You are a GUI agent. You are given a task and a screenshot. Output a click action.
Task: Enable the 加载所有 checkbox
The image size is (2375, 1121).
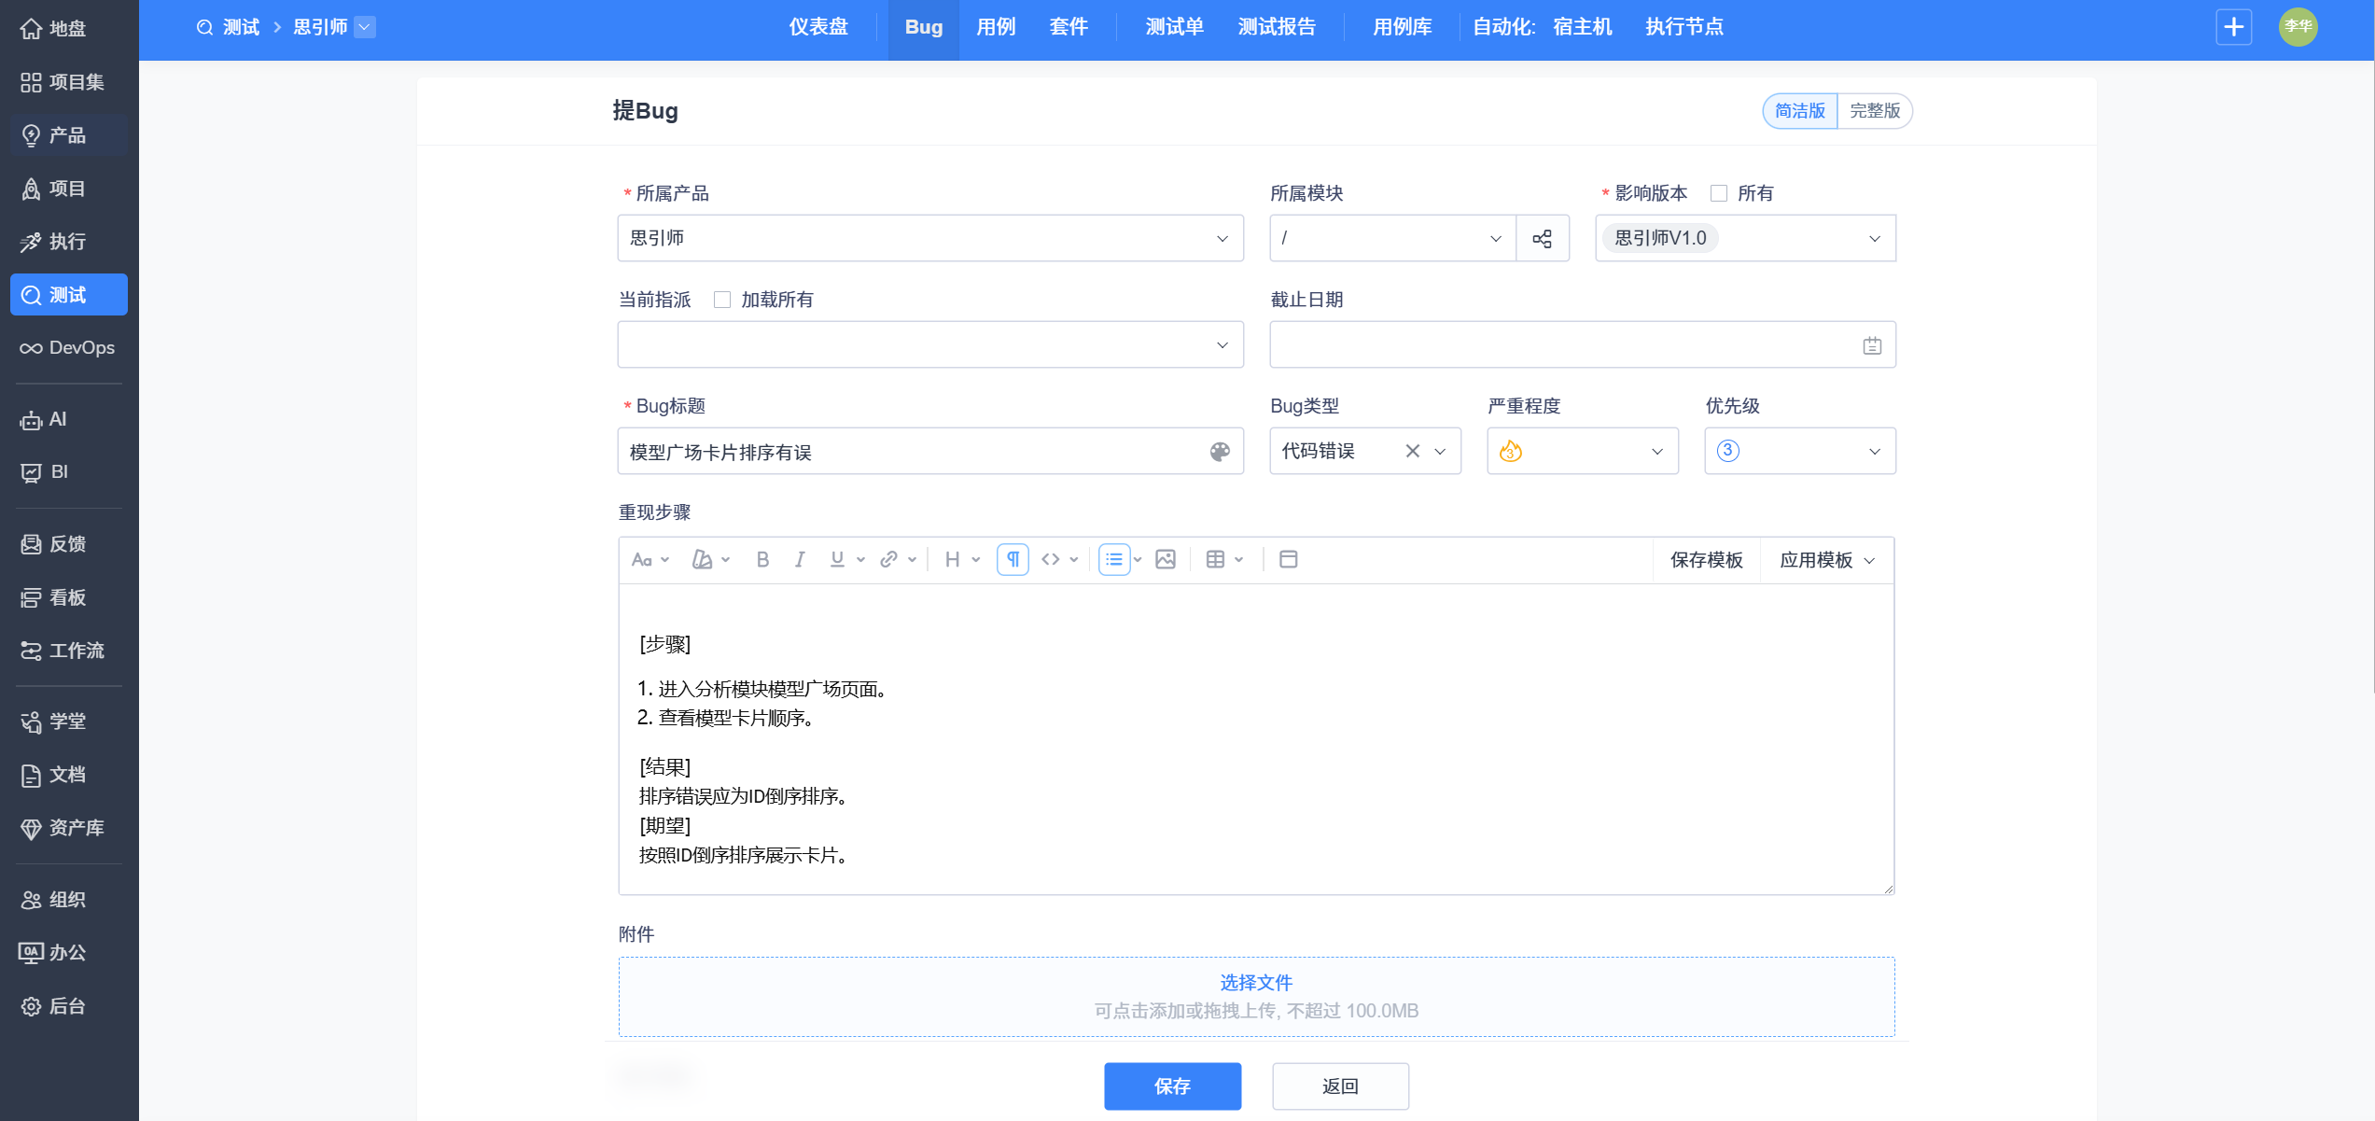pyautogui.click(x=721, y=300)
